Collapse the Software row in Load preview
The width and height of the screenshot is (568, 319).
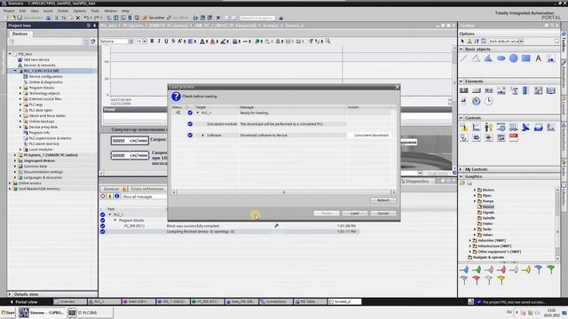tap(203, 136)
